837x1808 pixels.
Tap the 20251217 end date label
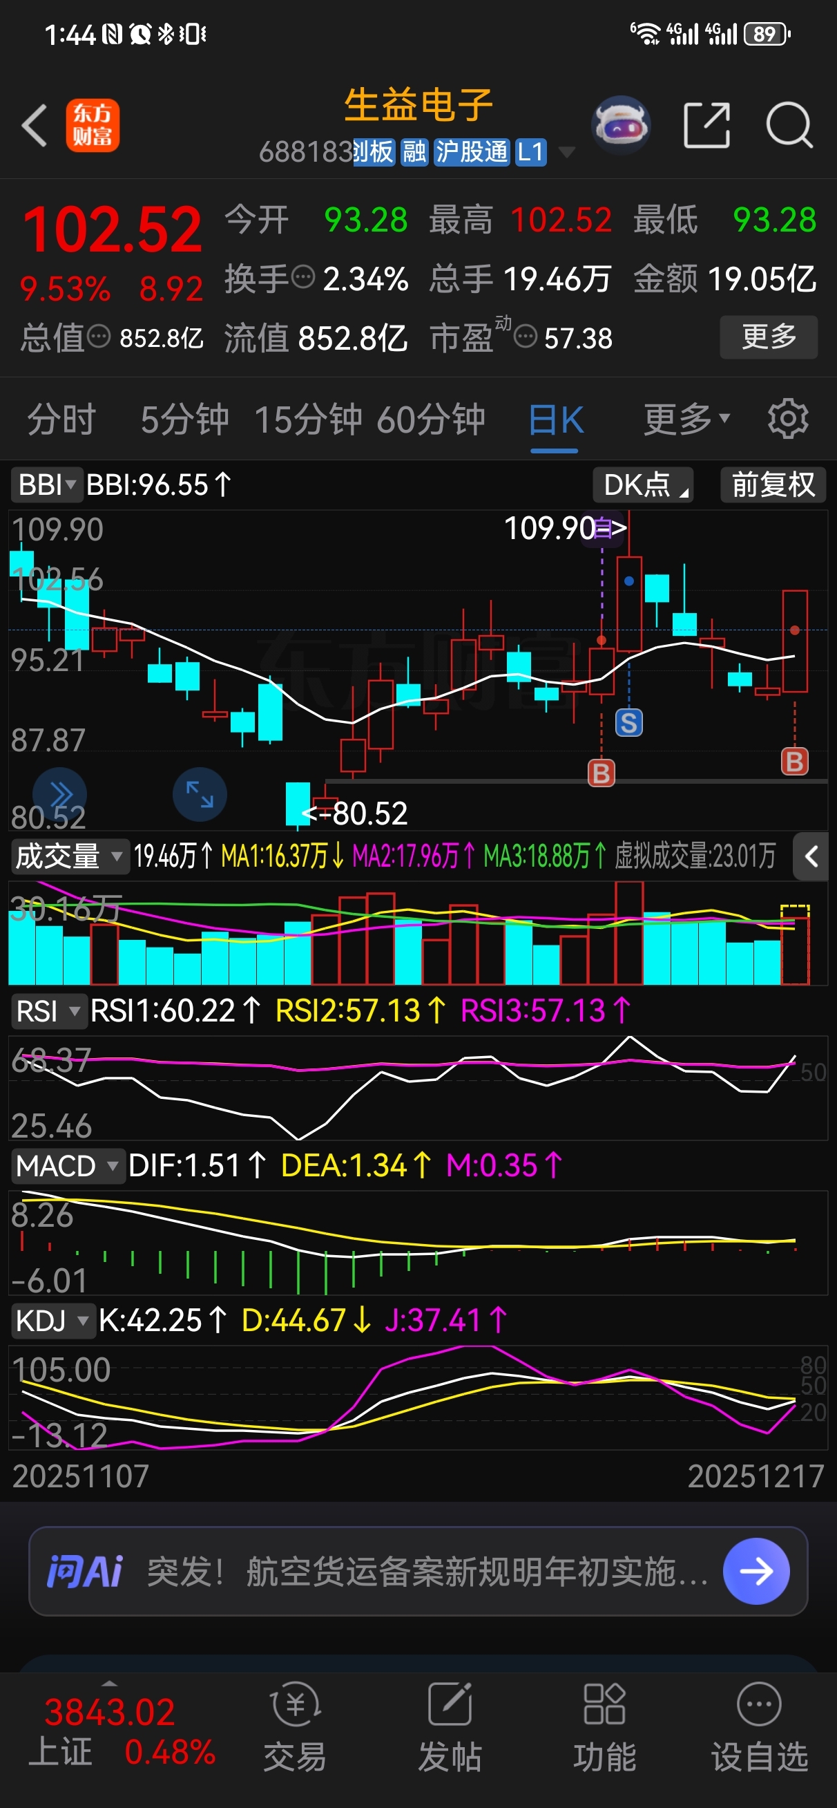click(756, 1476)
